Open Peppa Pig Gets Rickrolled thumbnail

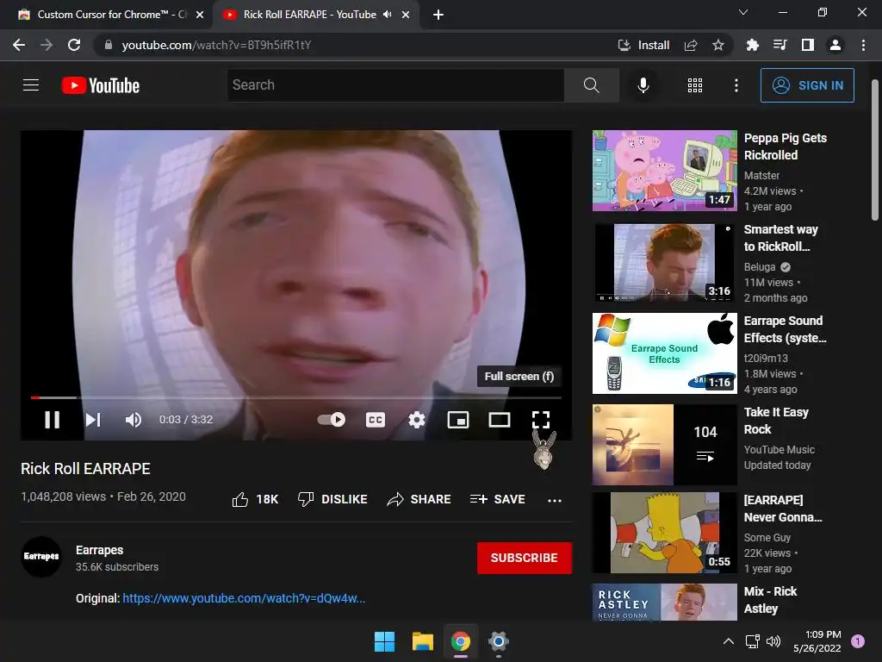(x=664, y=171)
